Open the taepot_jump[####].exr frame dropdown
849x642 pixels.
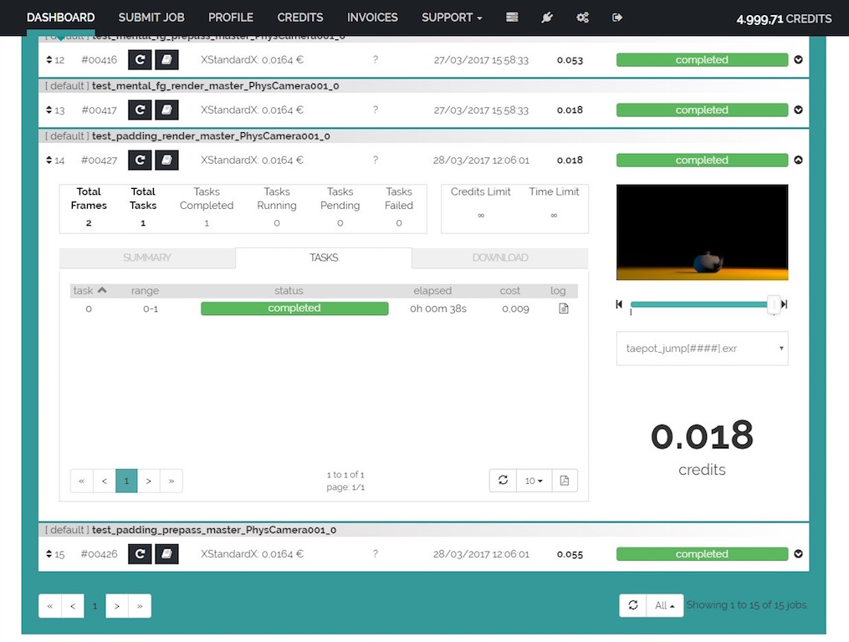[701, 348]
